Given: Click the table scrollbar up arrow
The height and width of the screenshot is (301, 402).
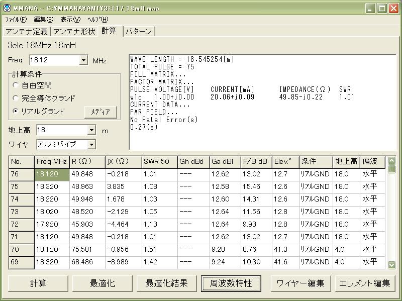Looking at the screenshot, I should pyautogui.click(x=391, y=160).
